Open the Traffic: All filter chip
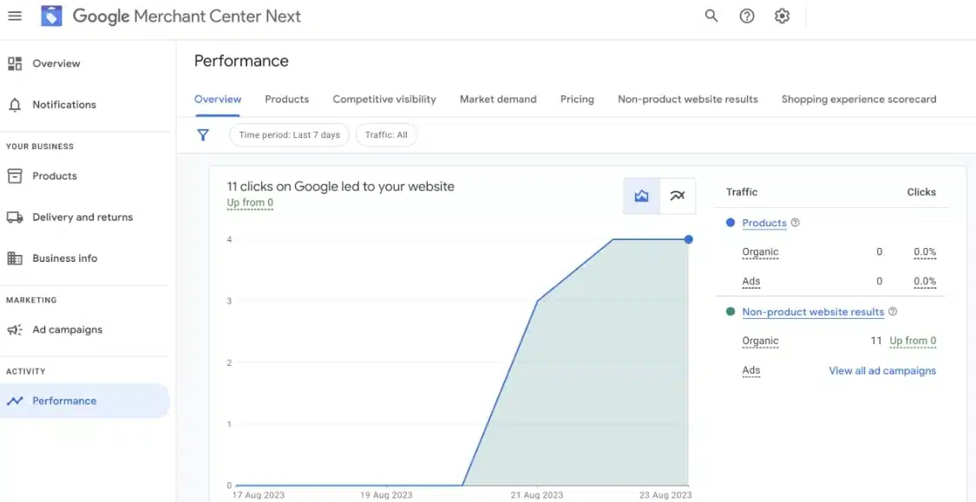This screenshot has height=502, width=976. click(387, 135)
